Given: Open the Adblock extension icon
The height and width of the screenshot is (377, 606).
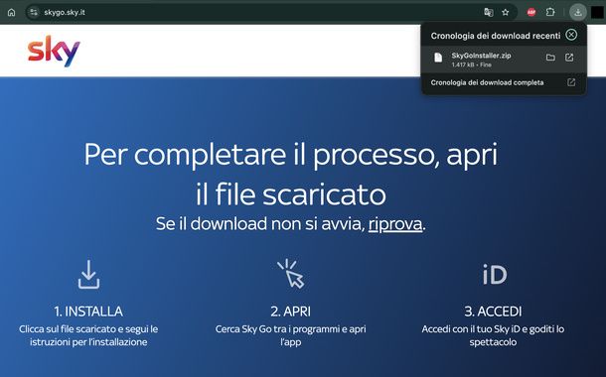Looking at the screenshot, I should (x=531, y=12).
